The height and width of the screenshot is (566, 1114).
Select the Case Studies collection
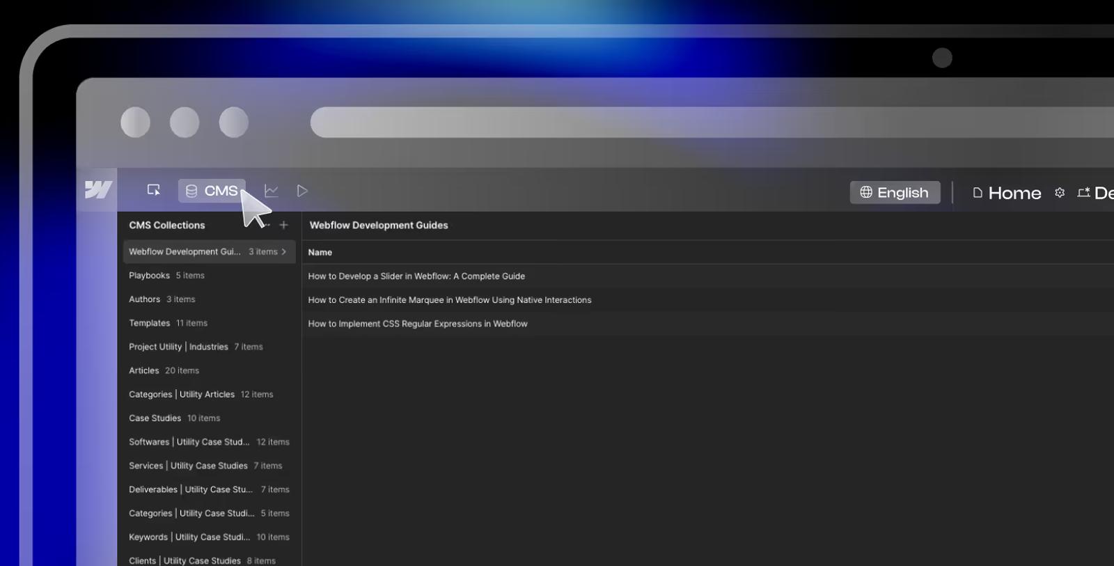click(x=209, y=418)
